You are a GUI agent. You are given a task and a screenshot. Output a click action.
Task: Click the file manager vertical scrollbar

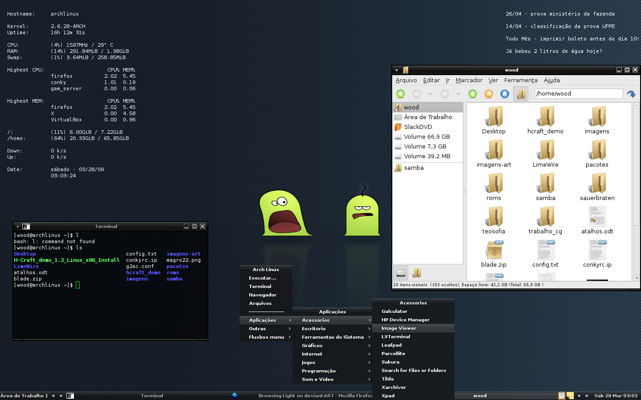coord(637,192)
